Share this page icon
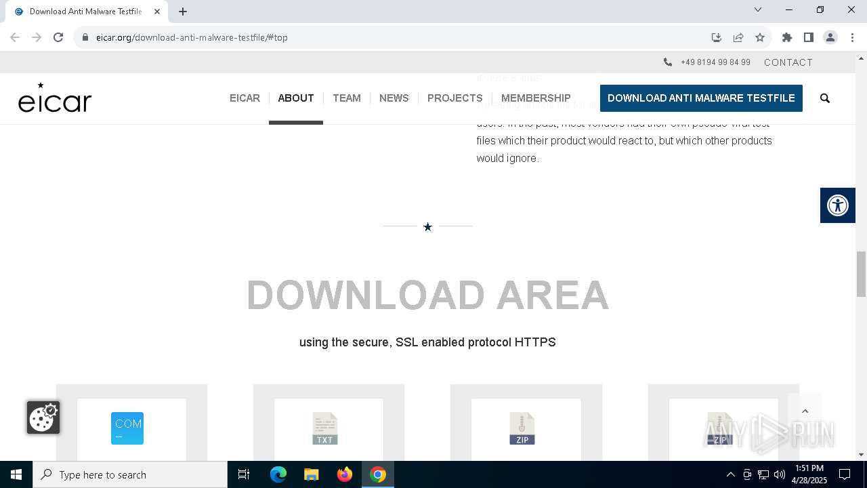Image resolution: width=867 pixels, height=488 pixels. tap(738, 37)
